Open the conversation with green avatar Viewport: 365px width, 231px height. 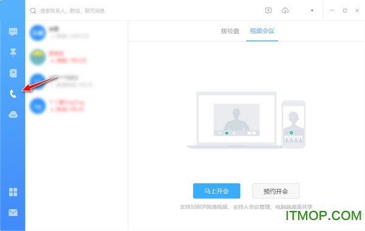tap(77, 57)
